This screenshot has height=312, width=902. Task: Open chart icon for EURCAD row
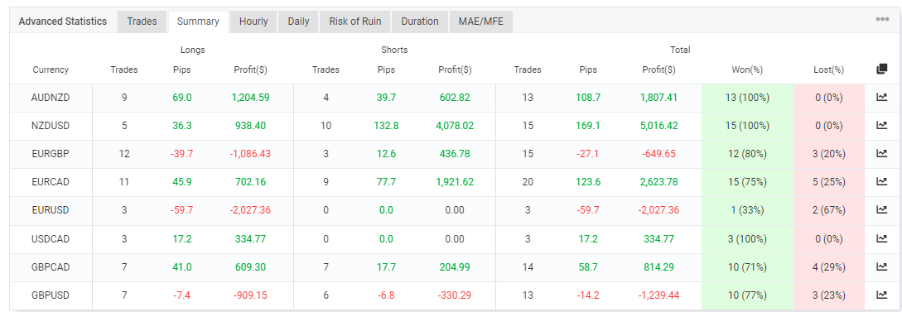(x=881, y=181)
